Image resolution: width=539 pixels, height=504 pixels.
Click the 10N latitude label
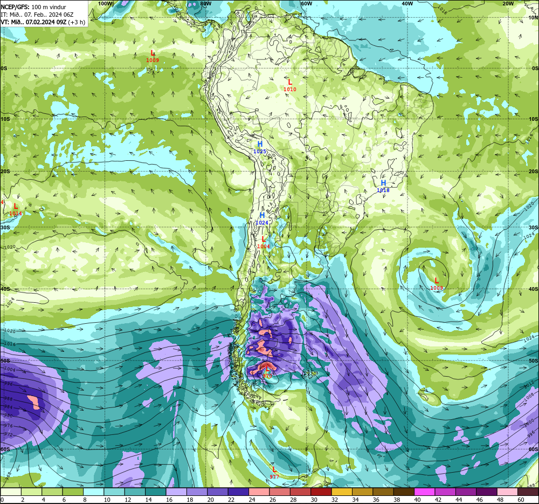[x=534, y=18]
